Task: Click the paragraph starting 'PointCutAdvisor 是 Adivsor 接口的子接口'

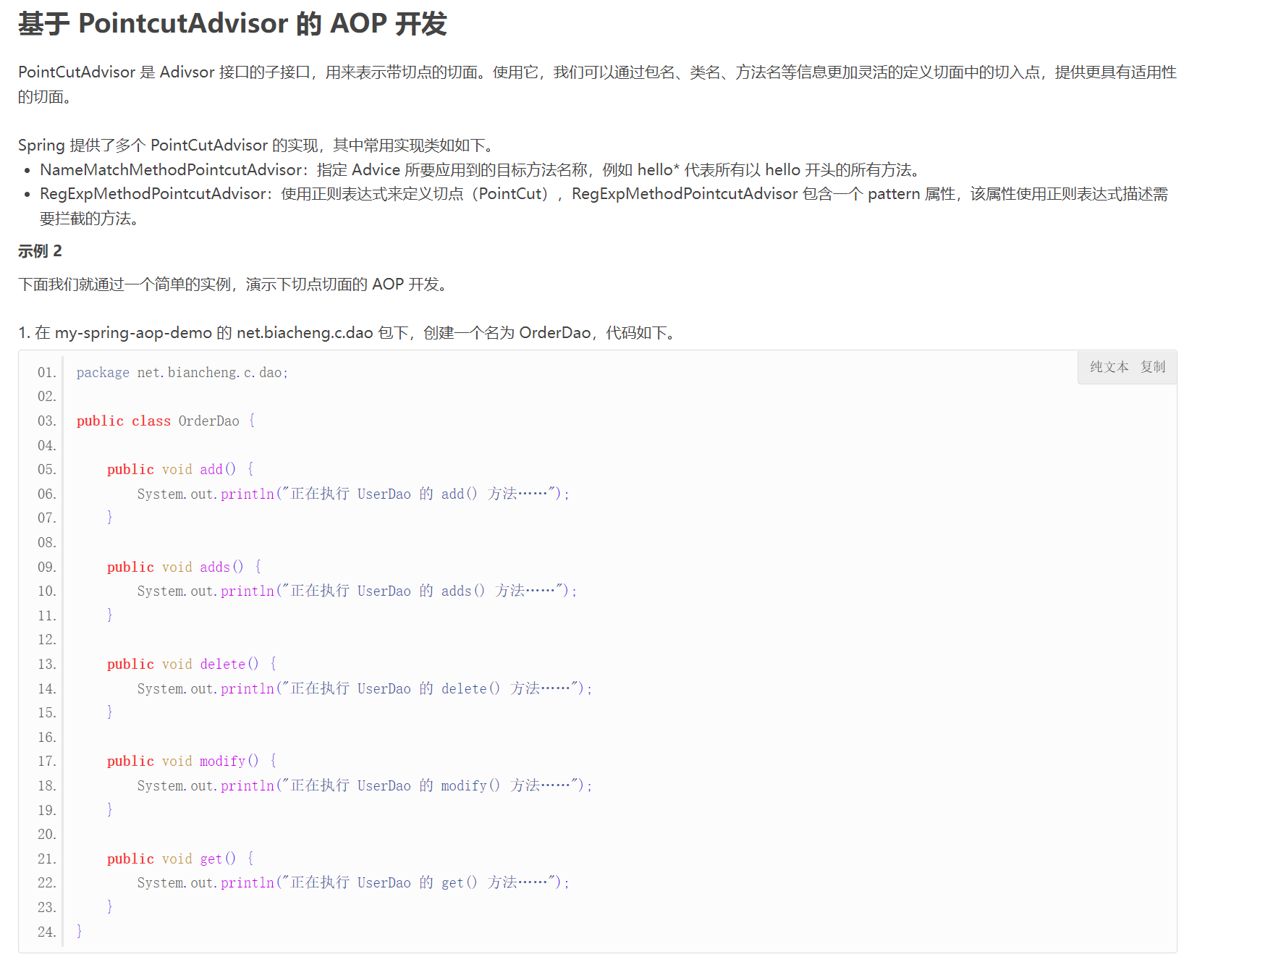Action: (x=597, y=84)
